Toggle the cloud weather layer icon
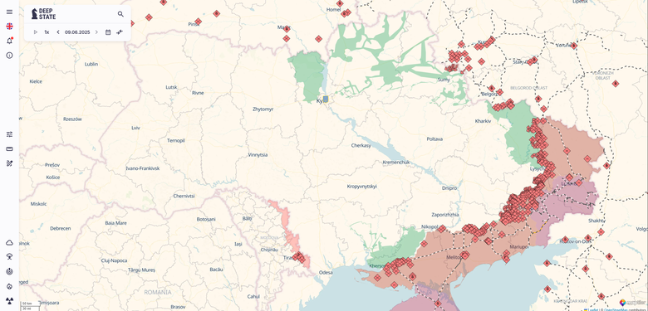 (x=9, y=242)
